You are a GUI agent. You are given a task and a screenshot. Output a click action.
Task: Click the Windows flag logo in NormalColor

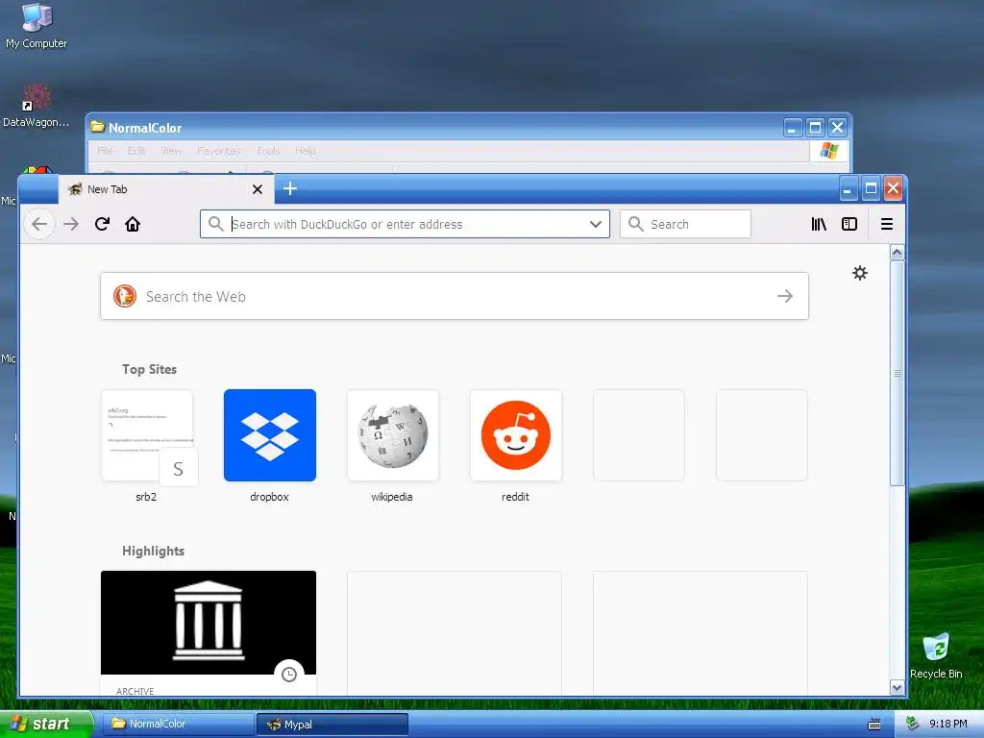pyautogui.click(x=828, y=151)
